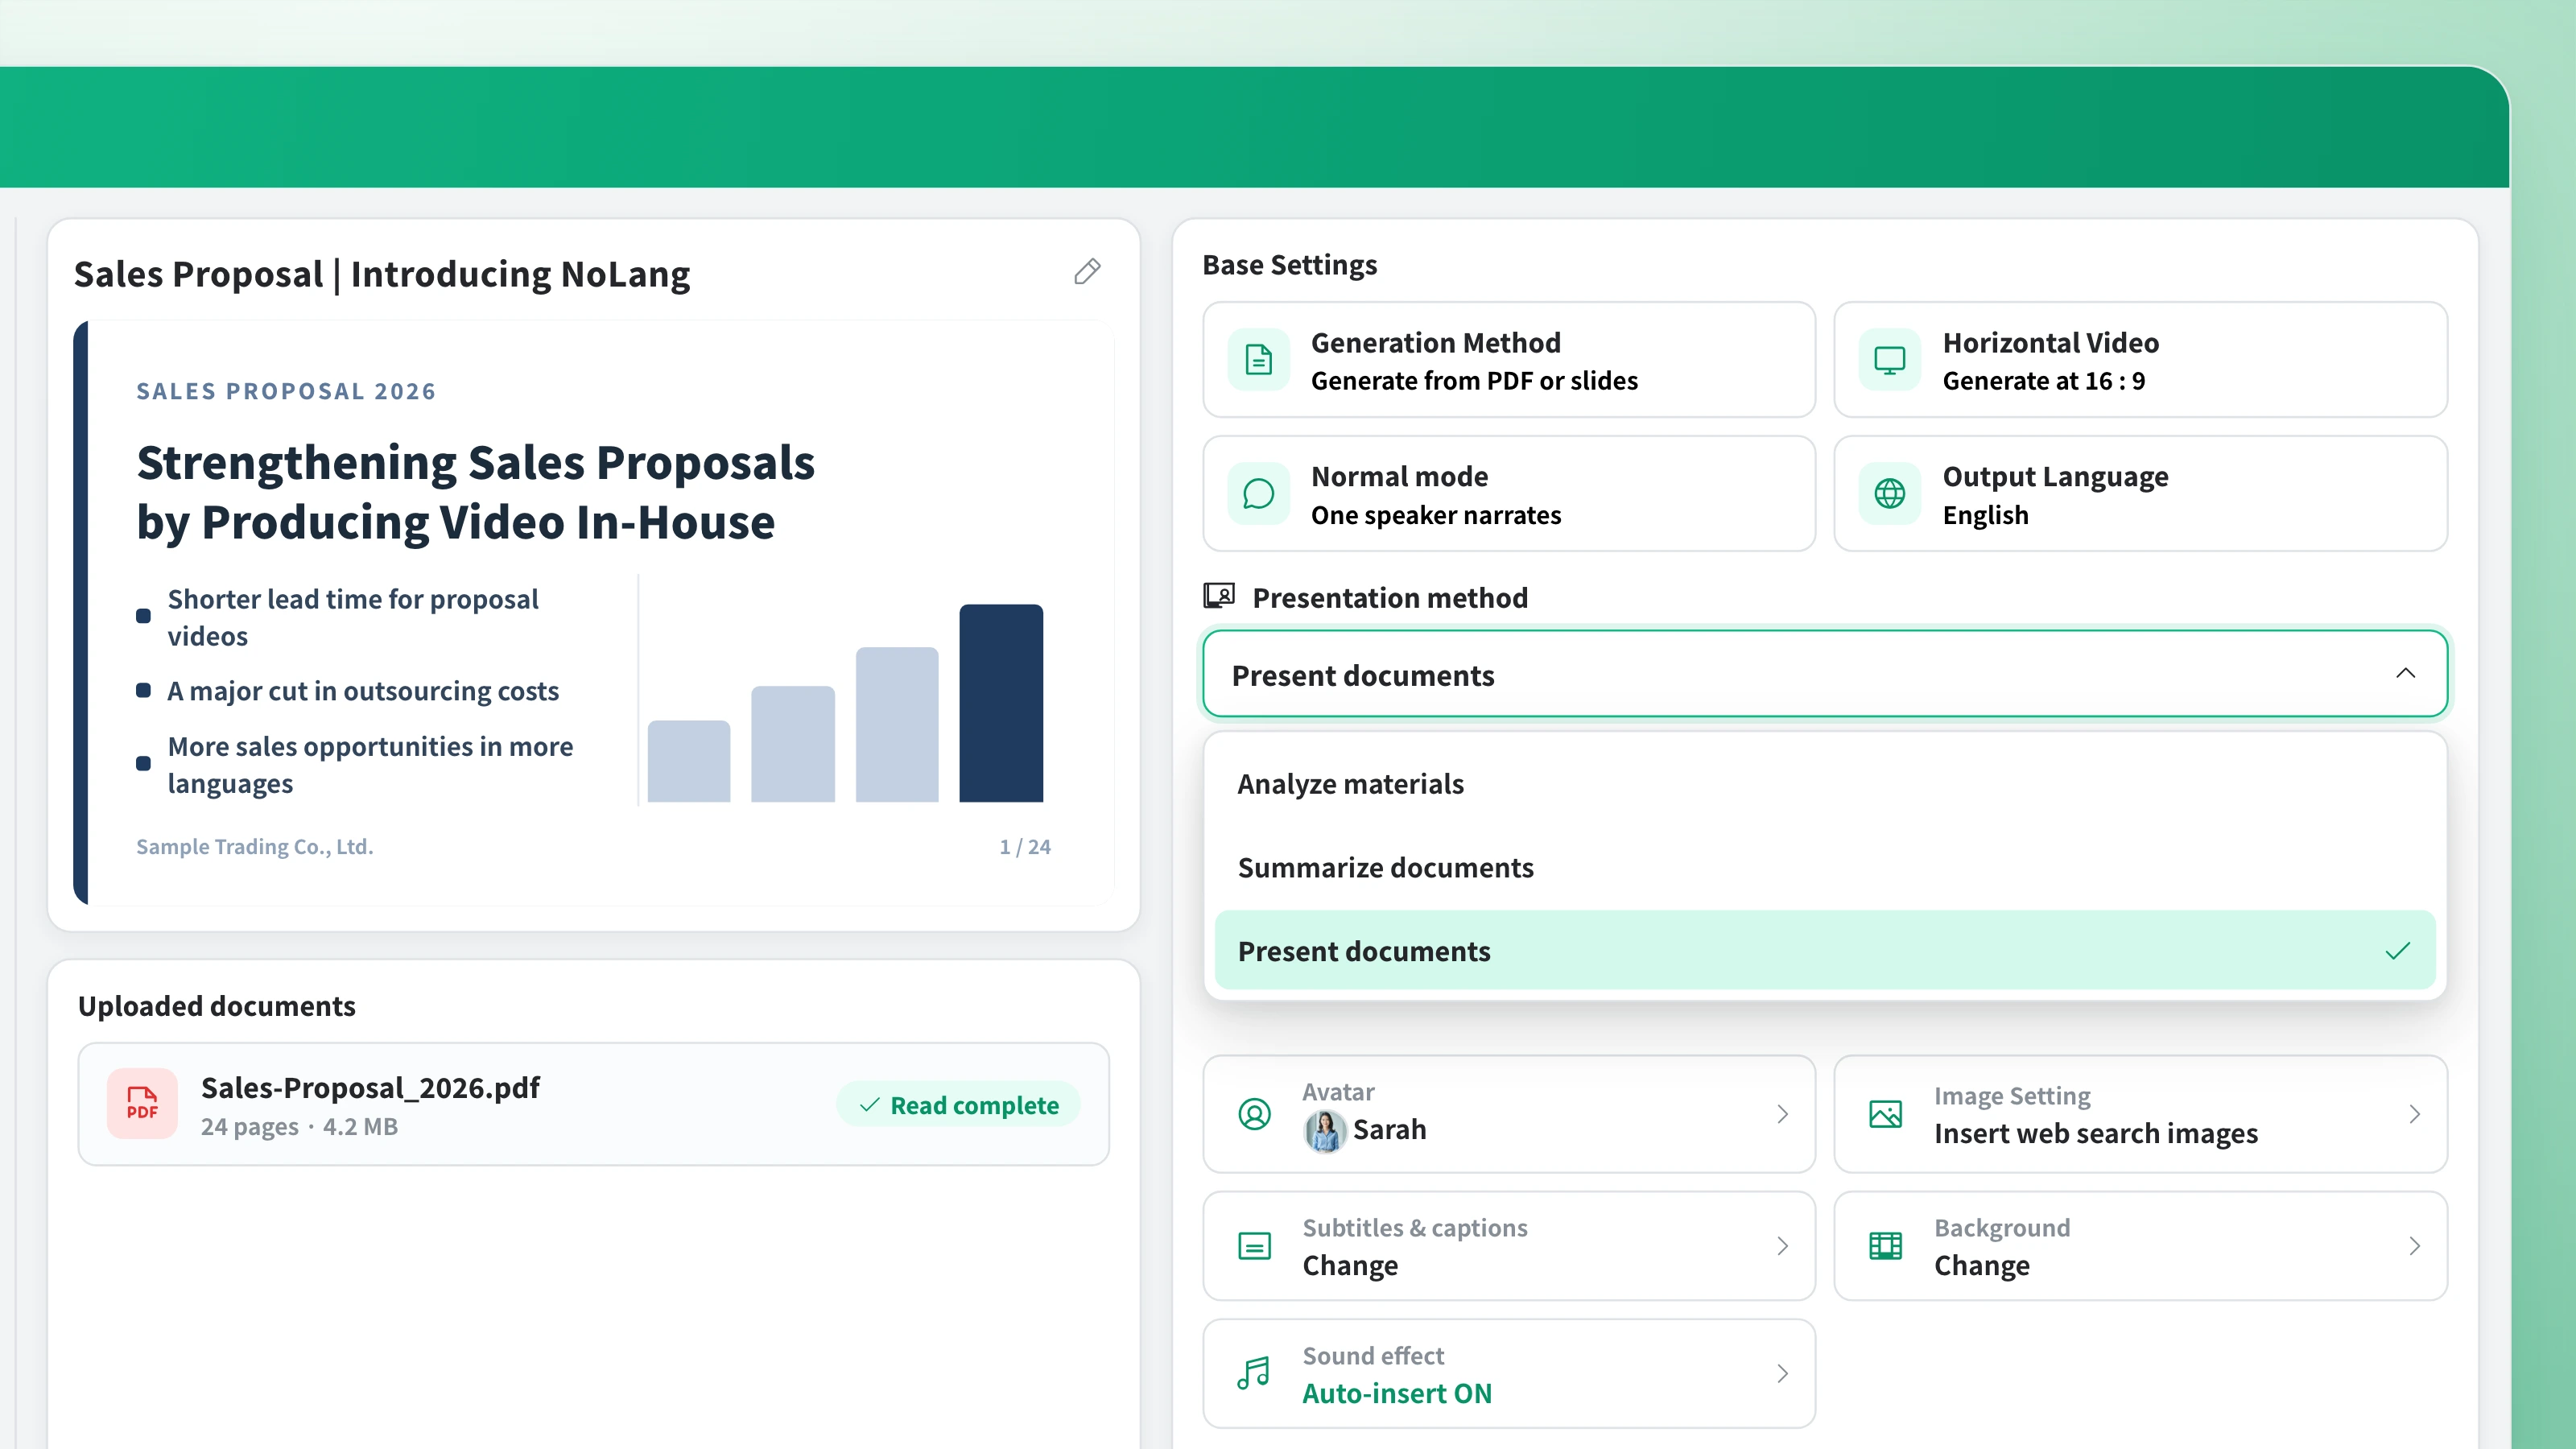Viewport: 2576px width, 1449px height.
Task: Click the 'SALES PROPOSAL 2026' slide label
Action: pyautogui.click(x=286, y=391)
